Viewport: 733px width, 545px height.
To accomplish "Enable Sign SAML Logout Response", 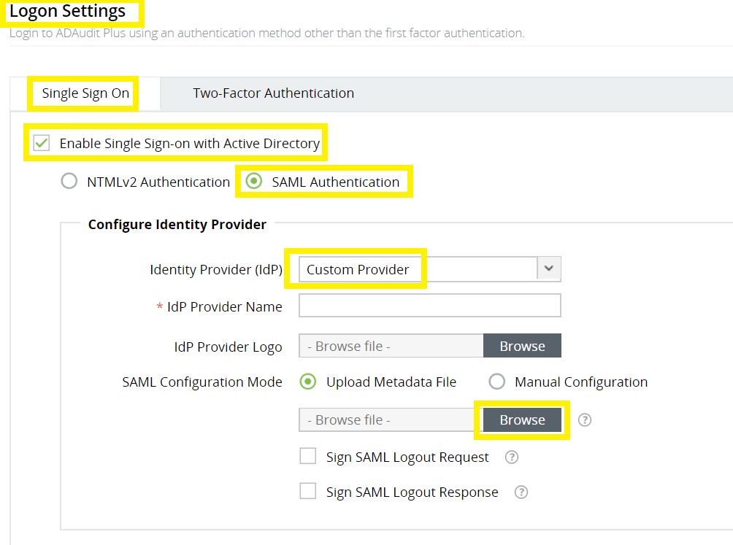I will point(307,491).
